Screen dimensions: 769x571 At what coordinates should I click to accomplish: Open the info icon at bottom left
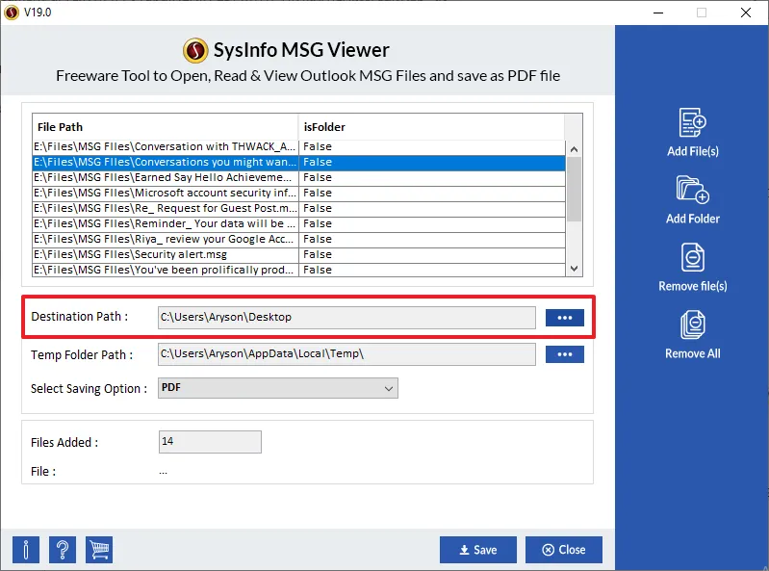[x=26, y=549]
